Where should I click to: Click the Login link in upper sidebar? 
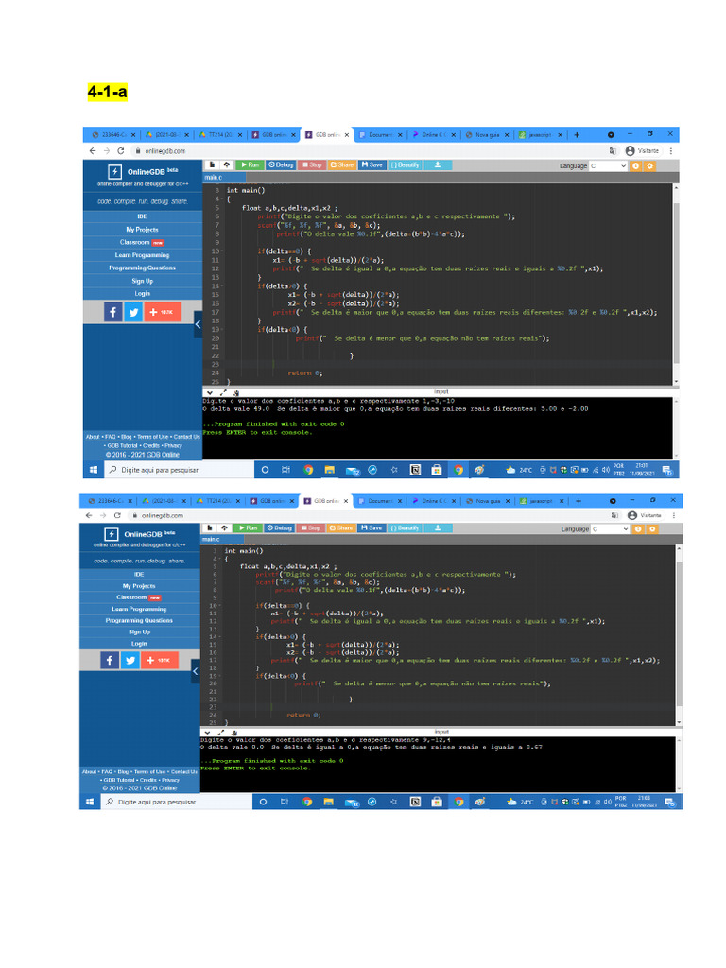pyautogui.click(x=142, y=293)
